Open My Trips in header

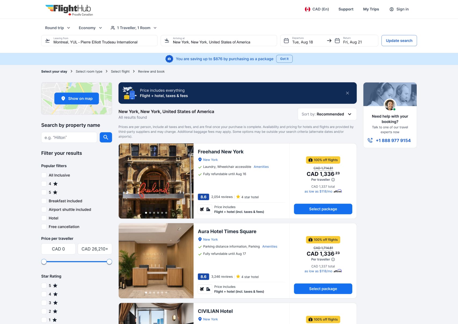371,9
